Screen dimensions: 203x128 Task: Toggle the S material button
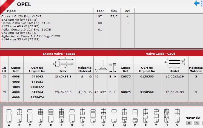coord(197,123)
